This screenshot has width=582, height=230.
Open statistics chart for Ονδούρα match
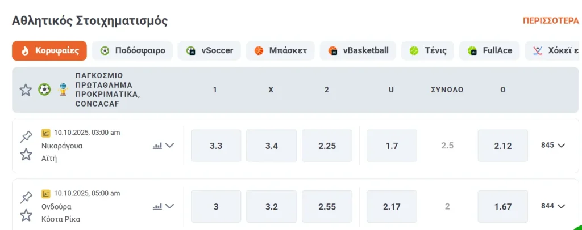coord(157,206)
